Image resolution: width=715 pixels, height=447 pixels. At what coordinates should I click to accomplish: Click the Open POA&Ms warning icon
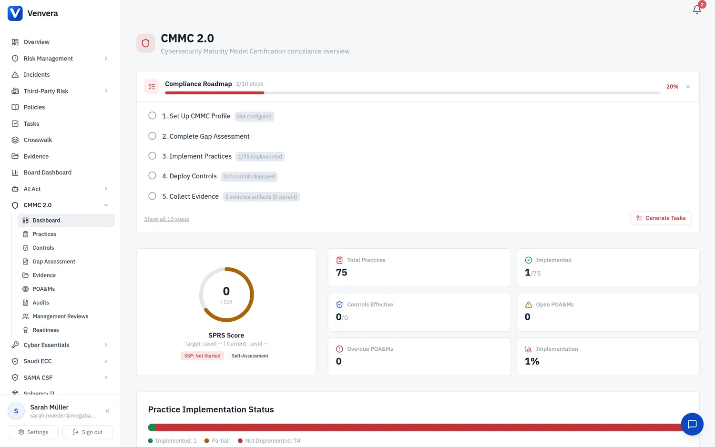[x=529, y=305]
